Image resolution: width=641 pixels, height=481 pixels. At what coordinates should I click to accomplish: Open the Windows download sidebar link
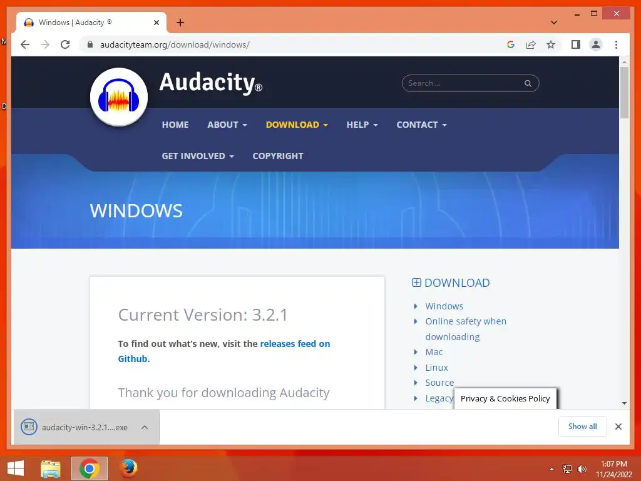(444, 306)
